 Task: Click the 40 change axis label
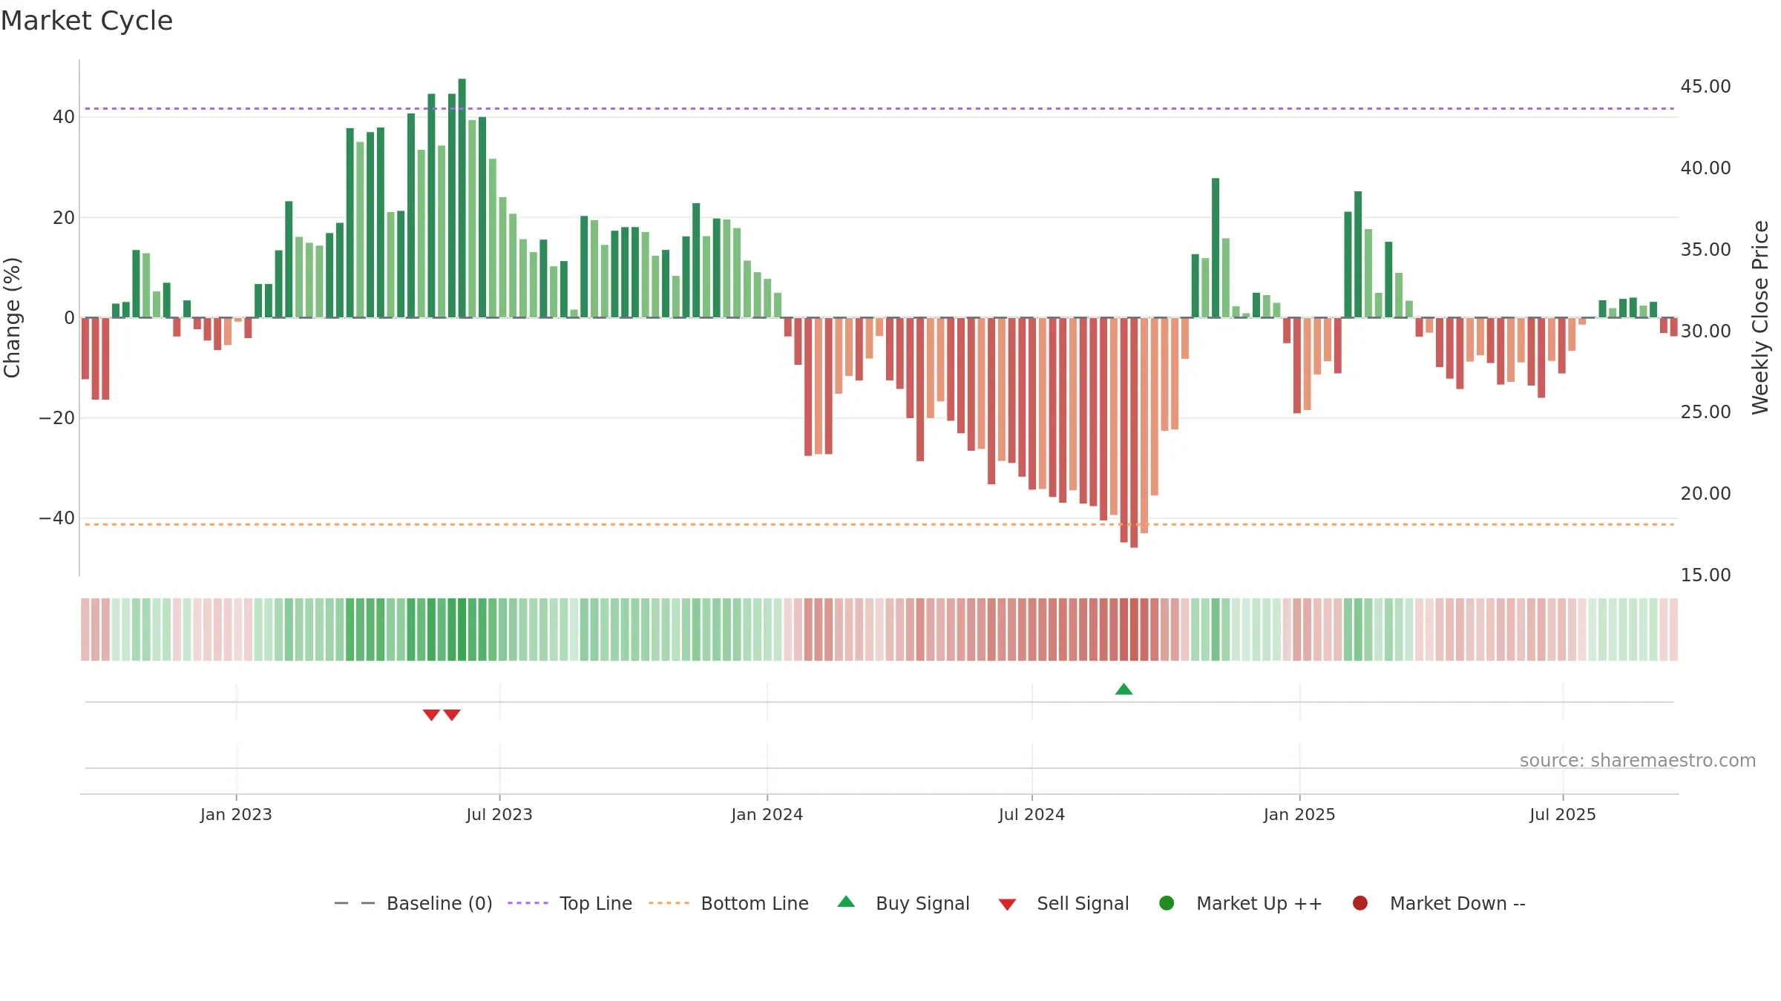tap(64, 117)
